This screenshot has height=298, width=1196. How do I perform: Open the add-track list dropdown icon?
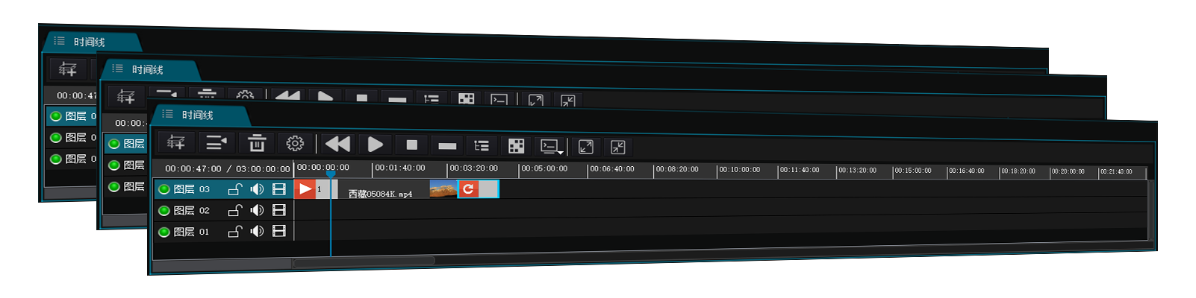(x=217, y=143)
